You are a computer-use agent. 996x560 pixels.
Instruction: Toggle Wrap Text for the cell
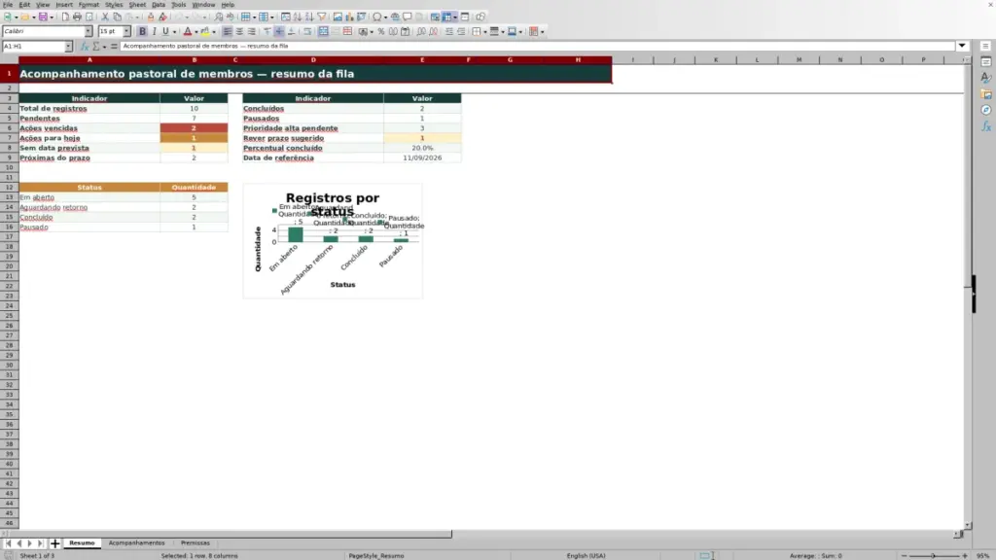[307, 32]
